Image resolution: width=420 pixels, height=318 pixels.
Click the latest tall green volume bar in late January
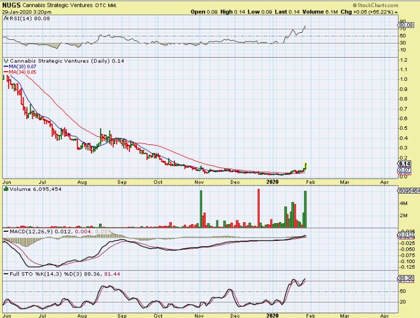pyautogui.click(x=305, y=210)
